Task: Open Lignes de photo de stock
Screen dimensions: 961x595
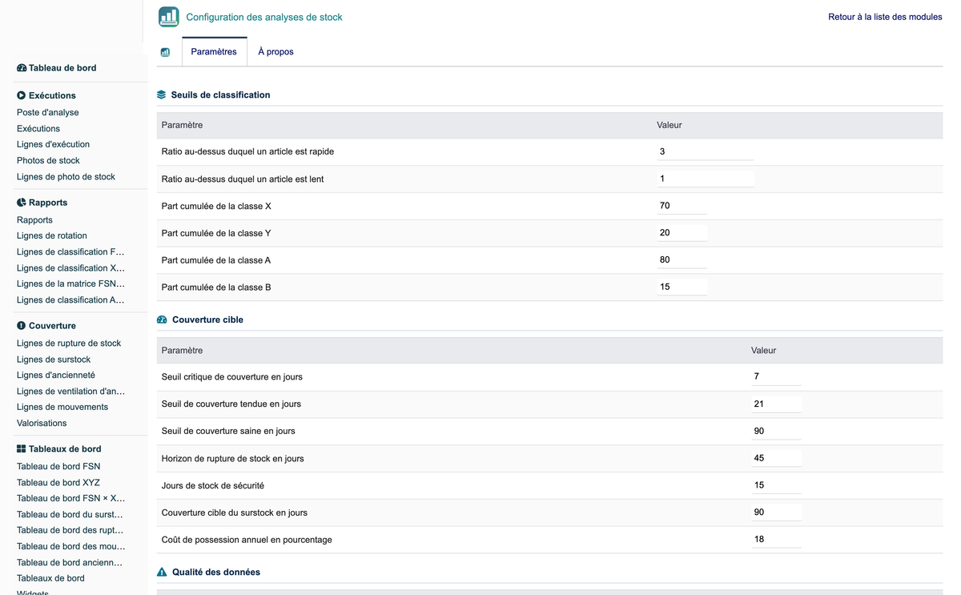Action: pos(66,177)
